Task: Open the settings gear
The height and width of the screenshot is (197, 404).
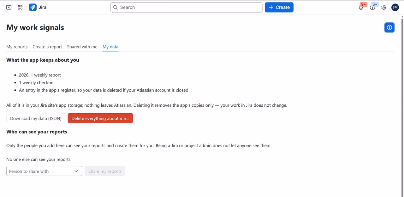Action: (384, 7)
